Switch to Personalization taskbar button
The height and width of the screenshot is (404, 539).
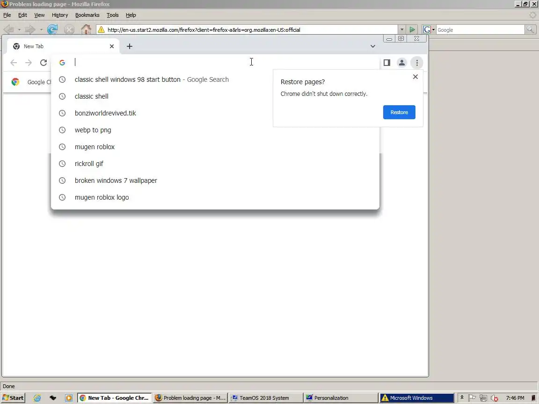[x=340, y=398]
